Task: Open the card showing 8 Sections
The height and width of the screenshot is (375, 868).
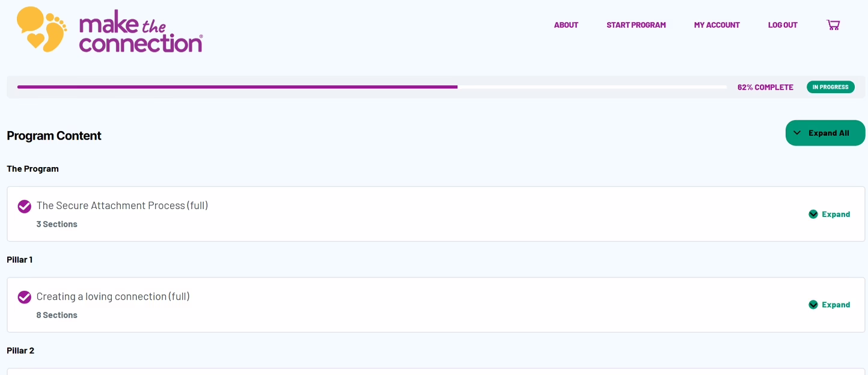Action: (x=433, y=305)
